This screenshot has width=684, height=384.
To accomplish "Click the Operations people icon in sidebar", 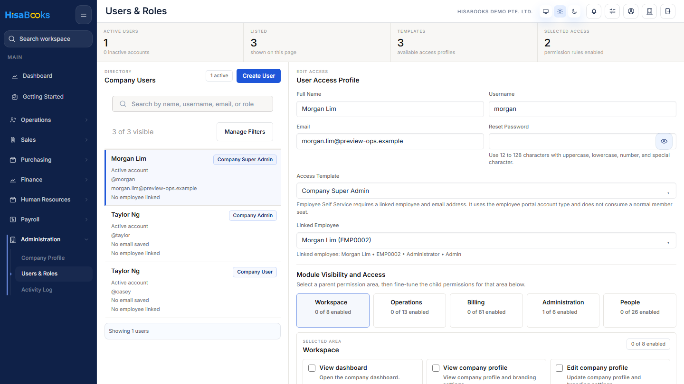I will (13, 120).
